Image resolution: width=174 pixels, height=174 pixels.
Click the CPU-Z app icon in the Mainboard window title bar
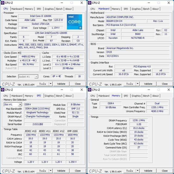click(89, 3)
